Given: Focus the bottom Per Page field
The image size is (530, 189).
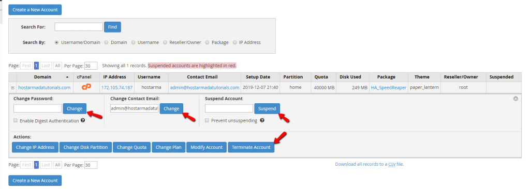Looking at the screenshot, I should (x=91, y=165).
